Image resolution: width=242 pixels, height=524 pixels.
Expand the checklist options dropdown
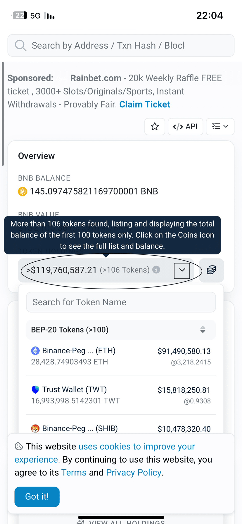pyautogui.click(x=220, y=127)
